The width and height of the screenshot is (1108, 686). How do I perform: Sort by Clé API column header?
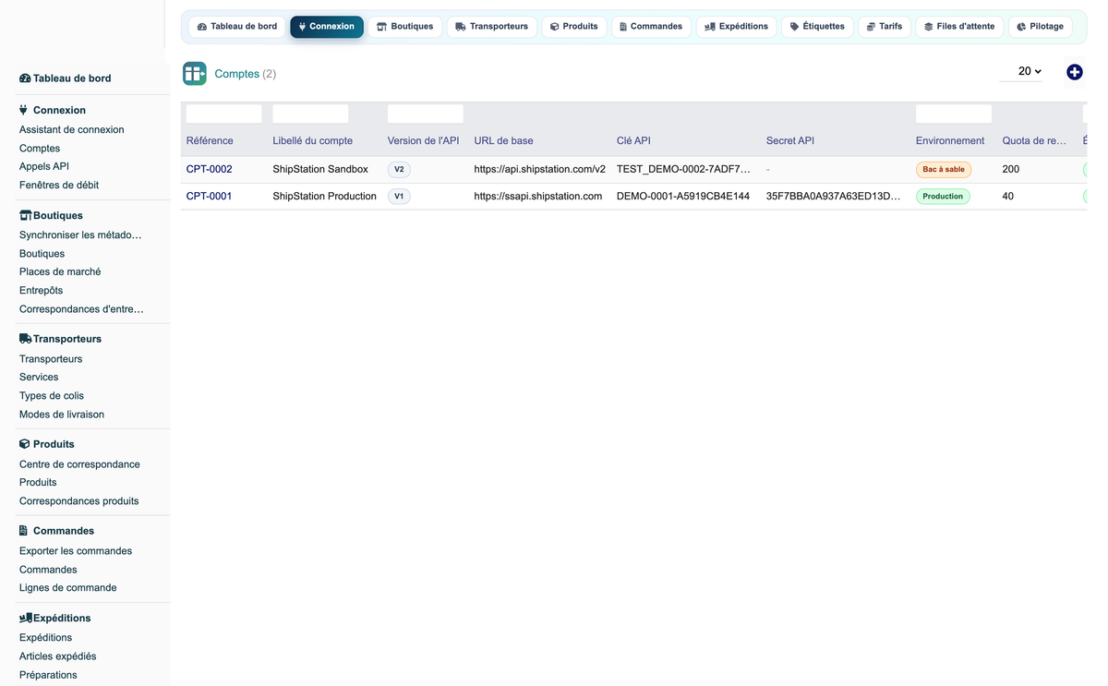point(634,141)
